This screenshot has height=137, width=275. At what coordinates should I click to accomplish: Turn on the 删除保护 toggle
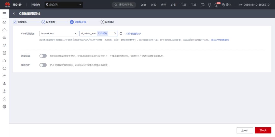click(x=43, y=65)
